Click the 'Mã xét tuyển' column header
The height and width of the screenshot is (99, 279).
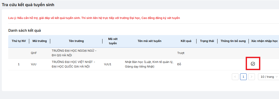pyautogui.click(x=113, y=41)
